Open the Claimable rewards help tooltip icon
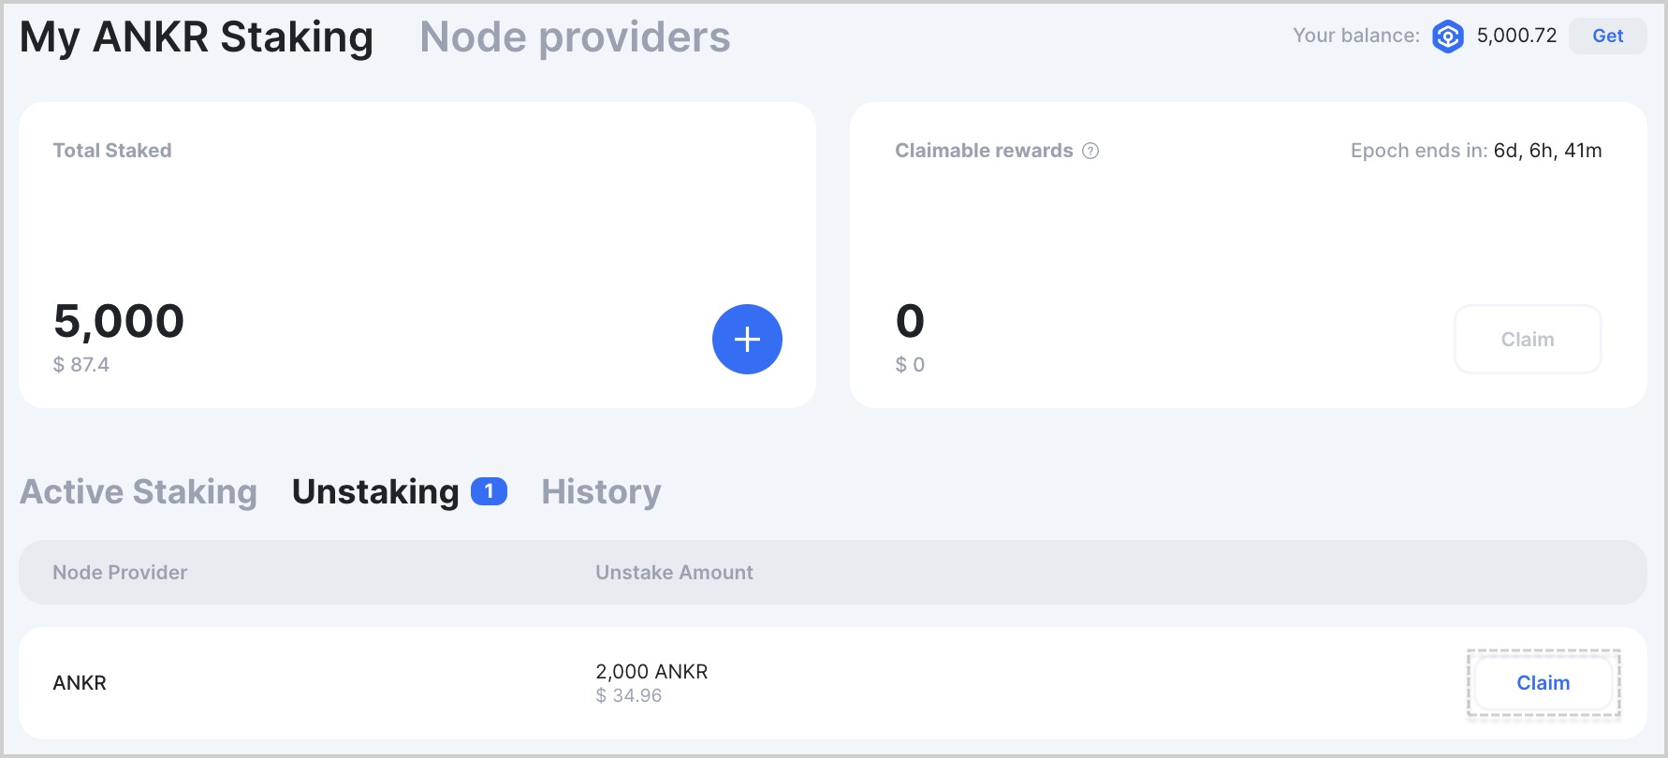Viewport: 1668px width, 758px height. tap(1090, 151)
